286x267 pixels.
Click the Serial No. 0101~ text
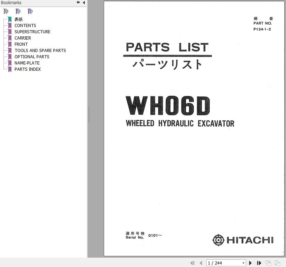click(144, 235)
